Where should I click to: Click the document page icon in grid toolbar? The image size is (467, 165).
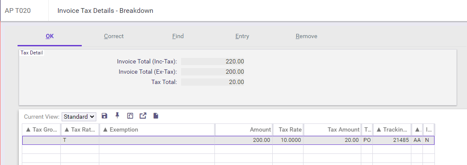tap(156, 116)
